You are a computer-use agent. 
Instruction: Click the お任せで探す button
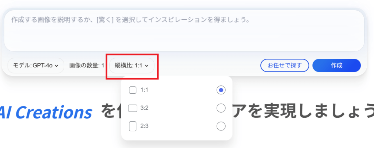tap(285, 66)
